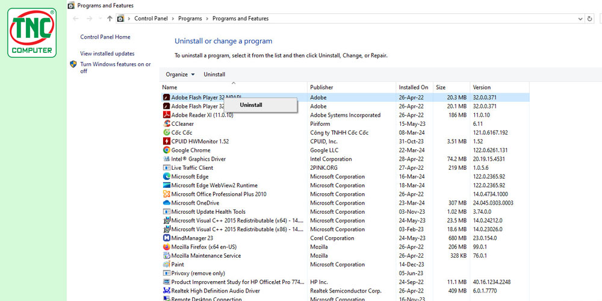Select the CCleaner entry name
This screenshot has width=602, height=301.
pos(182,123)
